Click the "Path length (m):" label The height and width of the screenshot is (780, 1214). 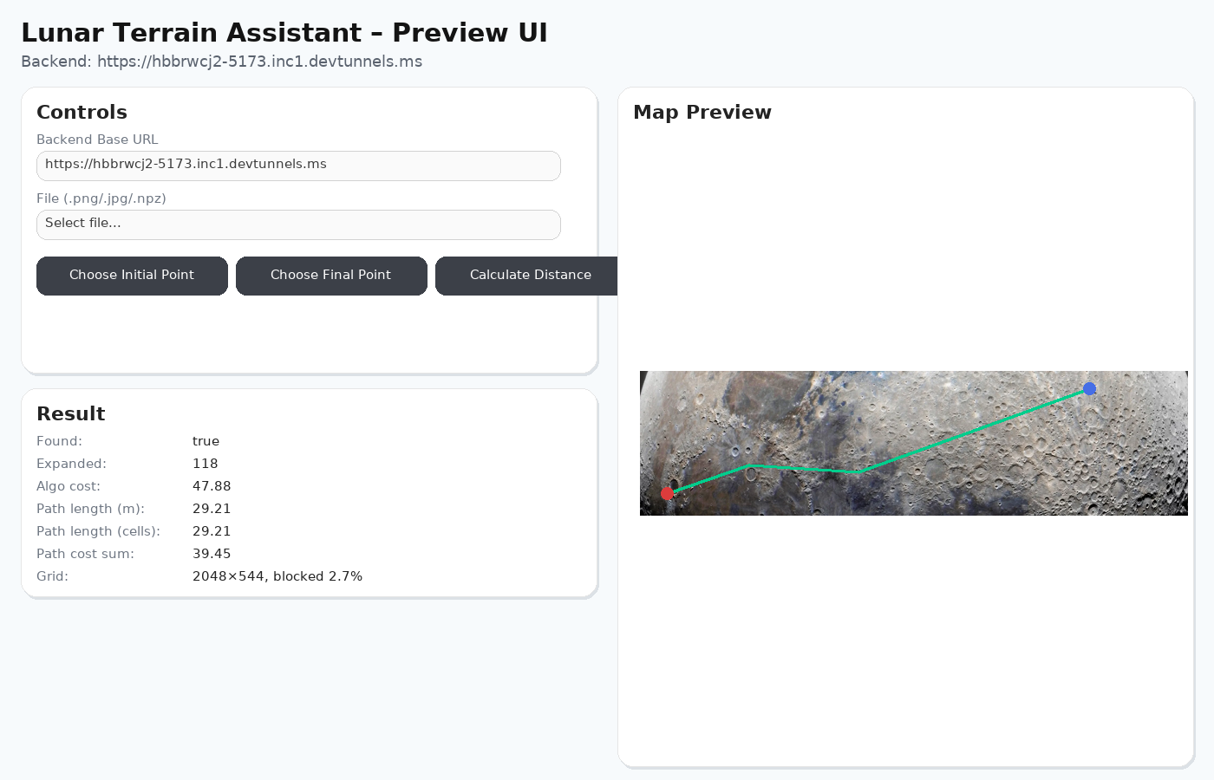[90, 509]
